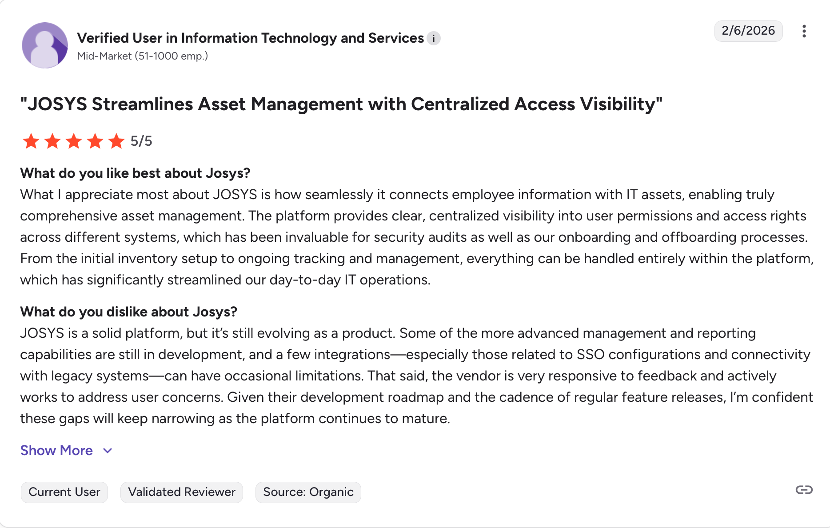Click the chevron next to Show More

(x=108, y=451)
